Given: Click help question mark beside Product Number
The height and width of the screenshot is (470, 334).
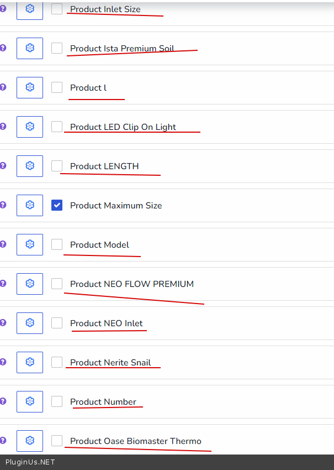Looking at the screenshot, I should pos(3,401).
